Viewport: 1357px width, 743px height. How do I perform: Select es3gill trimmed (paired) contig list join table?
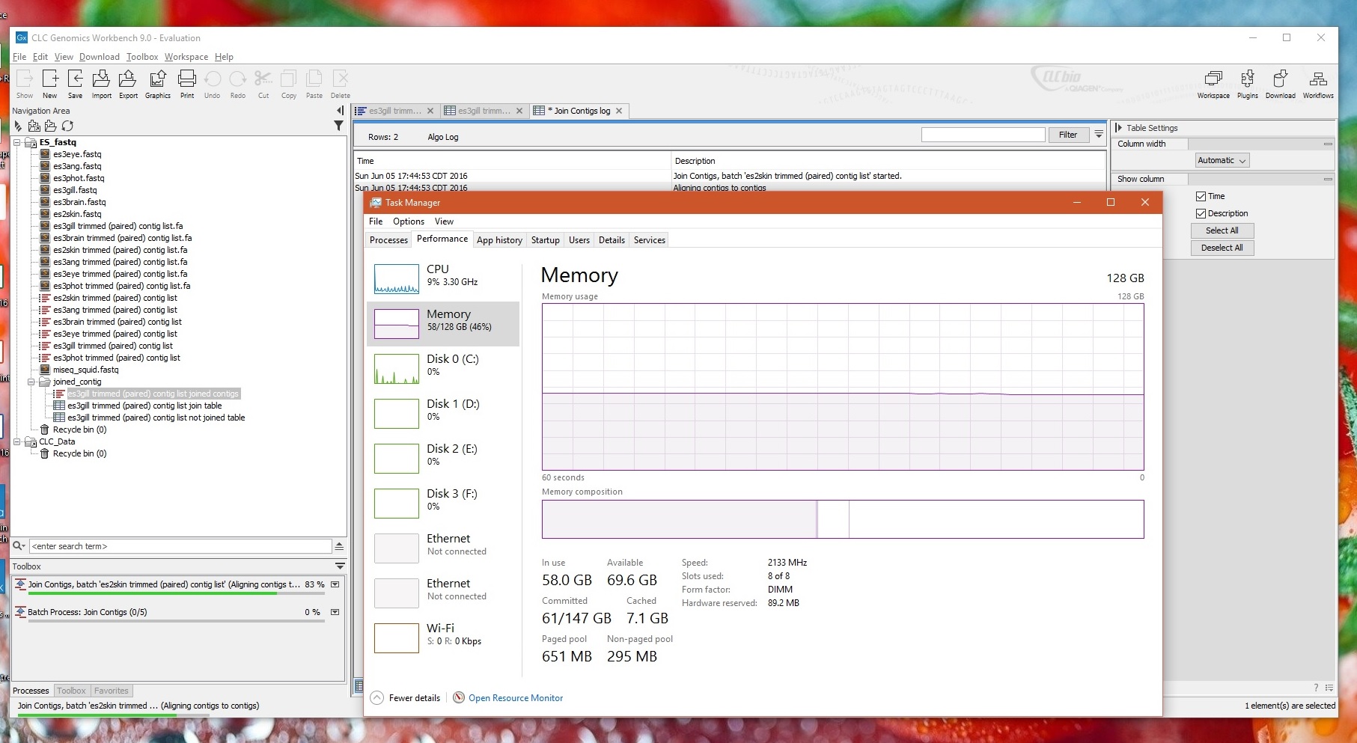pos(144,406)
